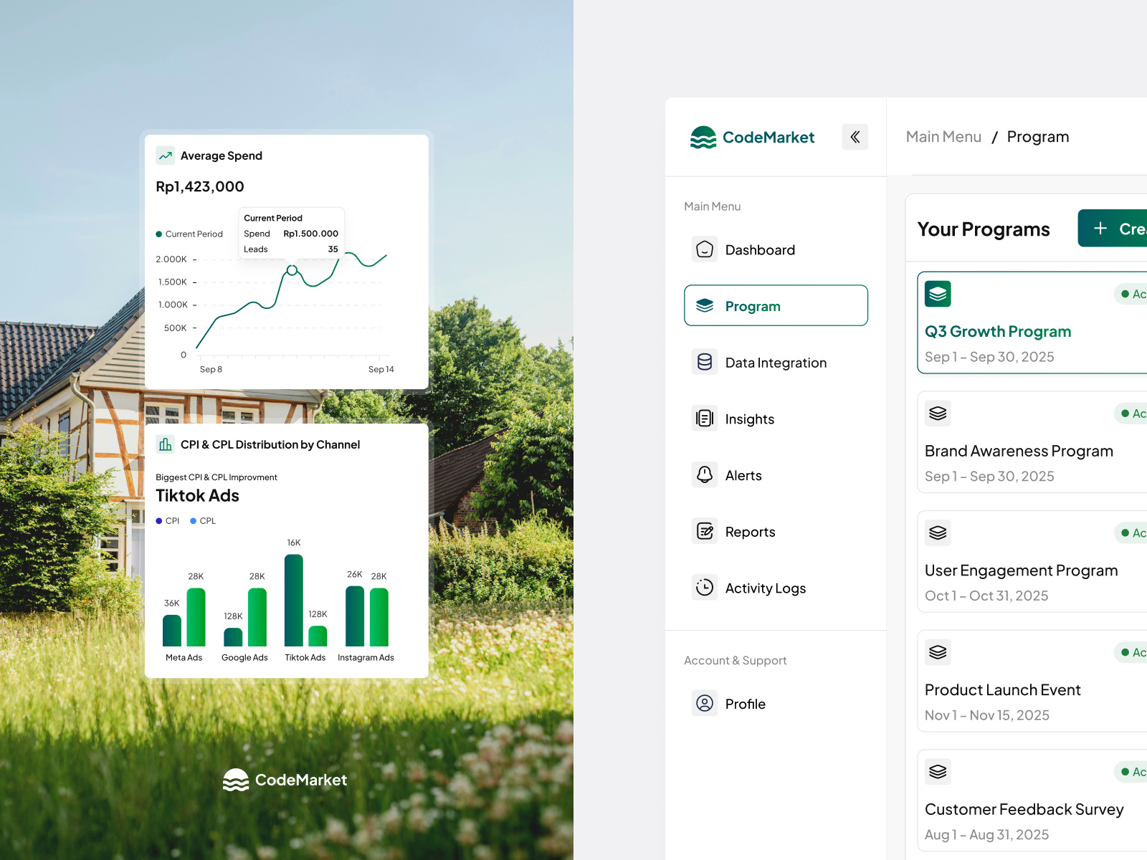The image size is (1147, 860).
Task: Select the Profile icon under Account & Support
Action: point(705,703)
